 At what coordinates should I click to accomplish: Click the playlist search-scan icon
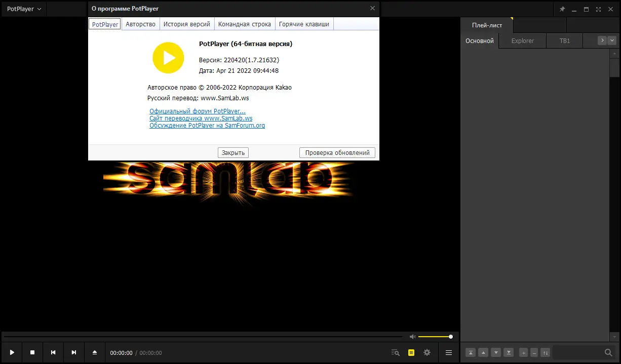point(396,352)
